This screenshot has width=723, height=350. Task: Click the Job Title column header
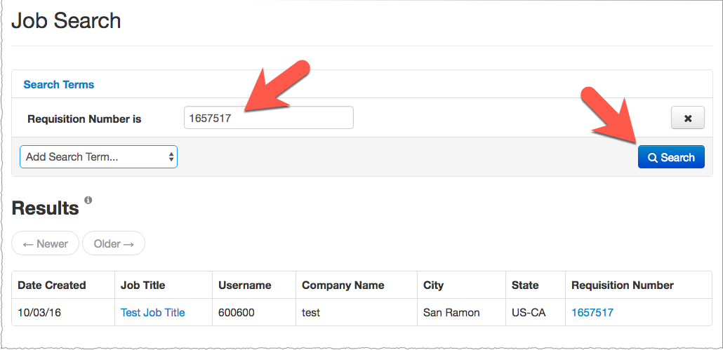point(142,285)
